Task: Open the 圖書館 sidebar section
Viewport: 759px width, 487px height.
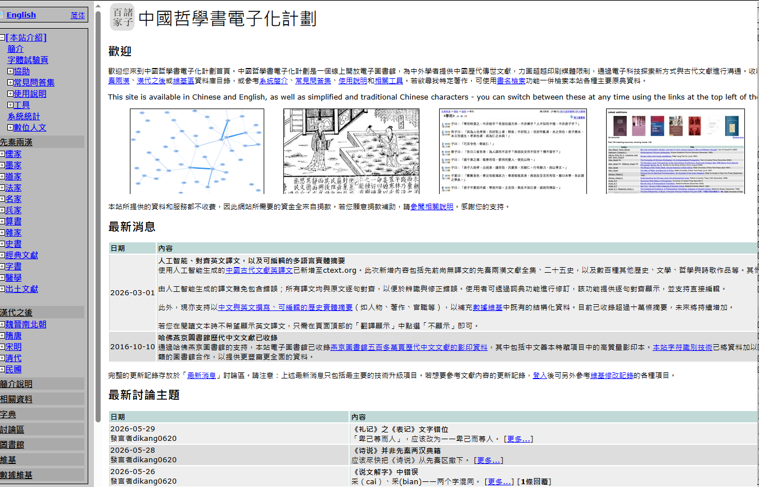Action: [12, 445]
